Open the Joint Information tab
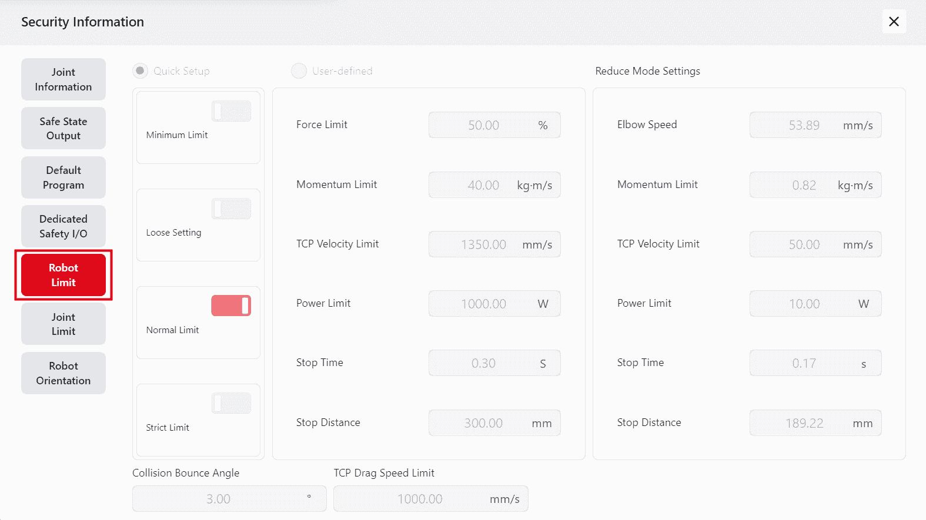The width and height of the screenshot is (926, 520). click(63, 79)
